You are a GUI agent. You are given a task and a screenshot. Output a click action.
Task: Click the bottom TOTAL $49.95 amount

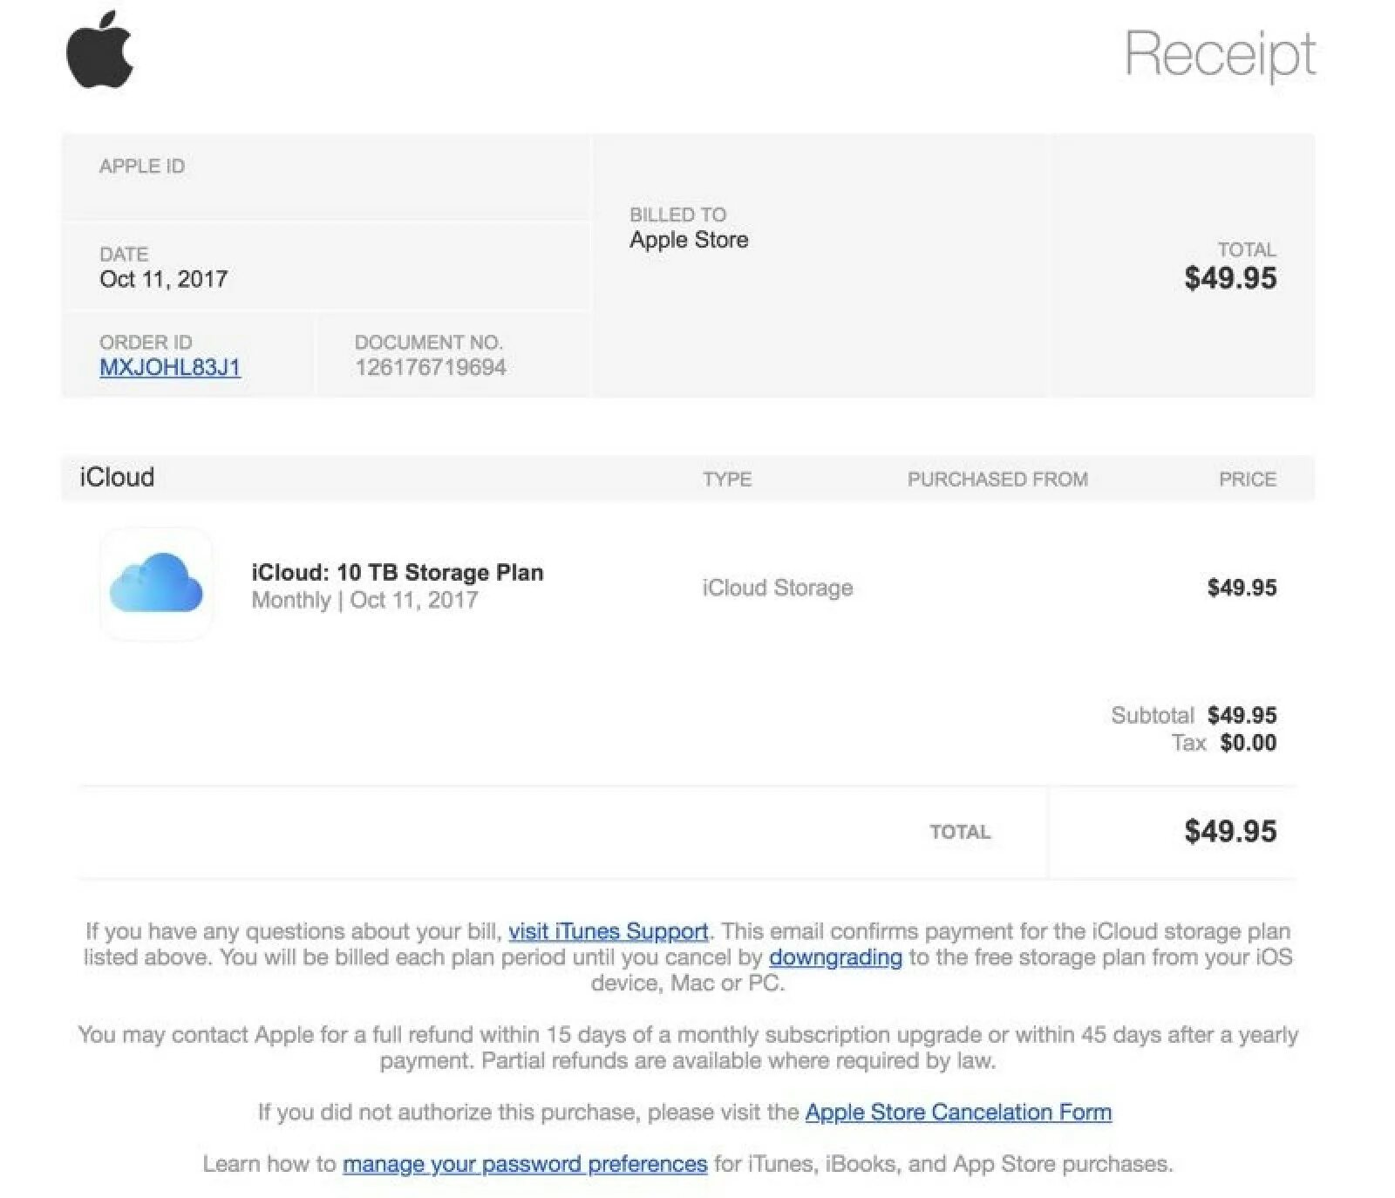(1230, 831)
